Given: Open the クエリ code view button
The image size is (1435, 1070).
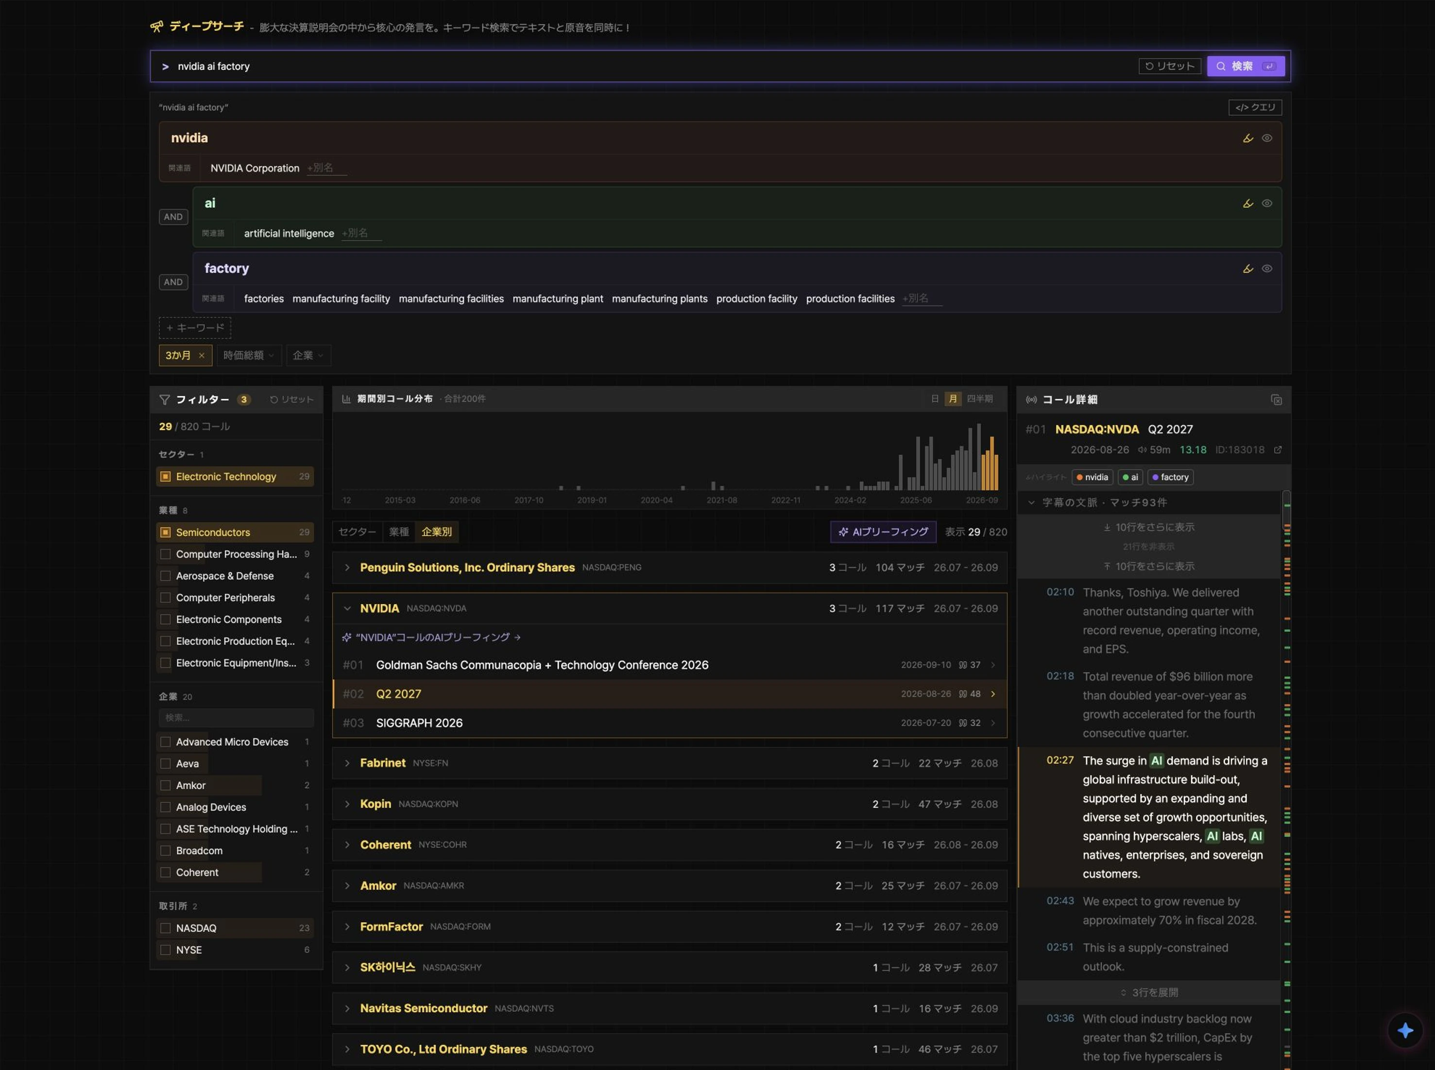Looking at the screenshot, I should 1254,107.
